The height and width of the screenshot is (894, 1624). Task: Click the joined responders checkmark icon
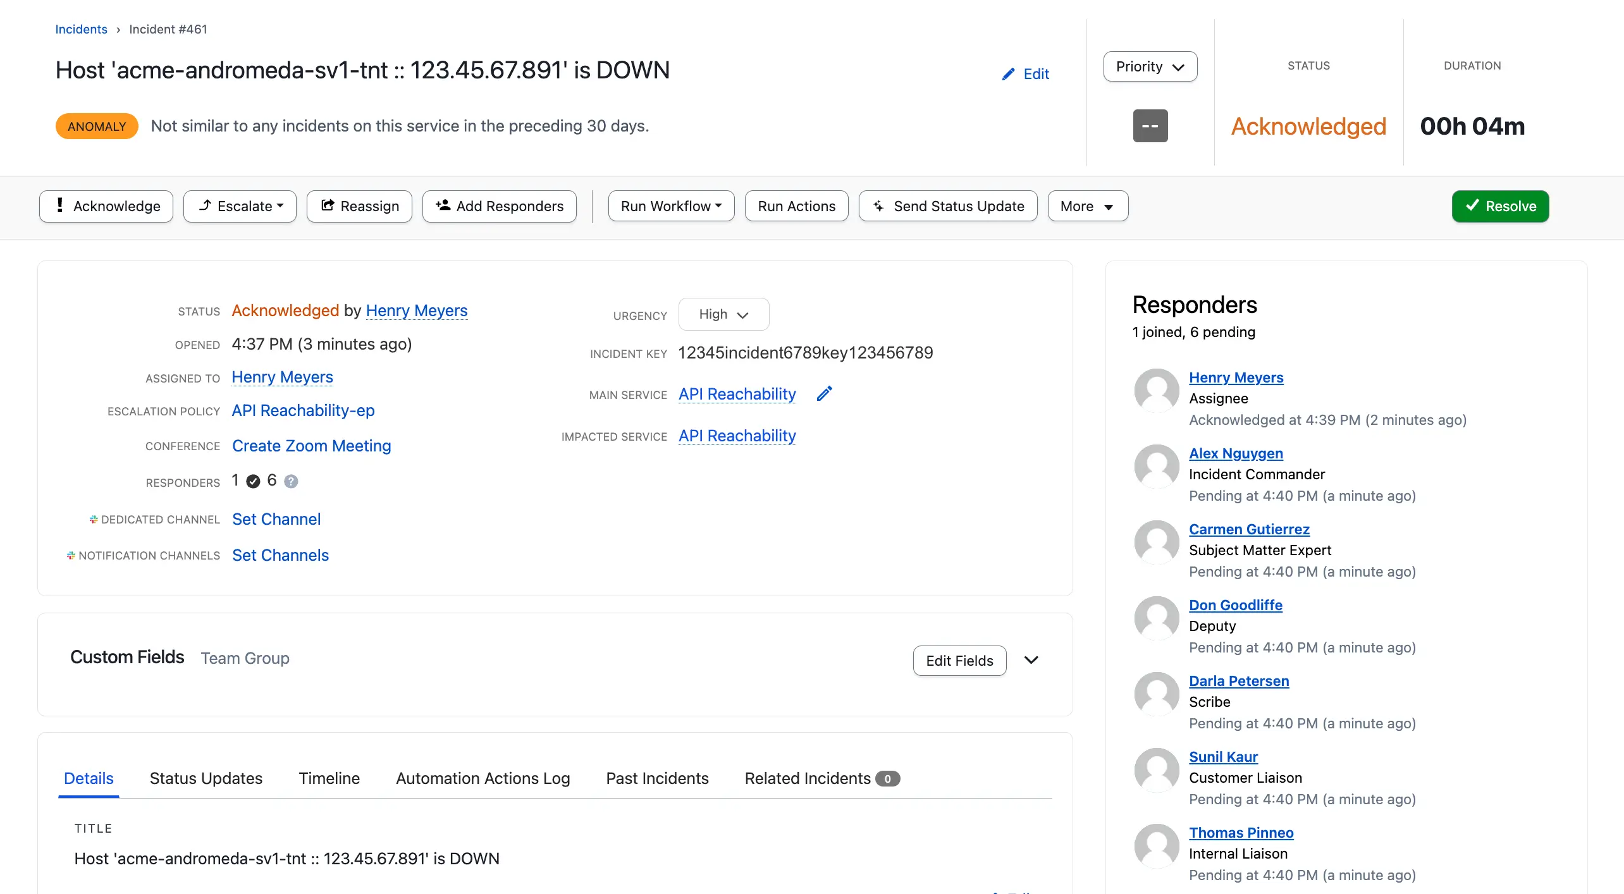click(x=253, y=481)
